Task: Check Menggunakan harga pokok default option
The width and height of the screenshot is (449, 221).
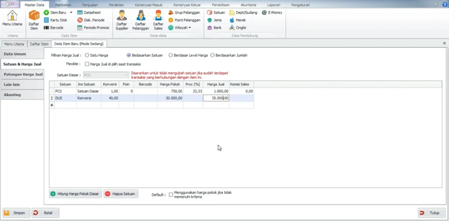Action: [x=171, y=195]
